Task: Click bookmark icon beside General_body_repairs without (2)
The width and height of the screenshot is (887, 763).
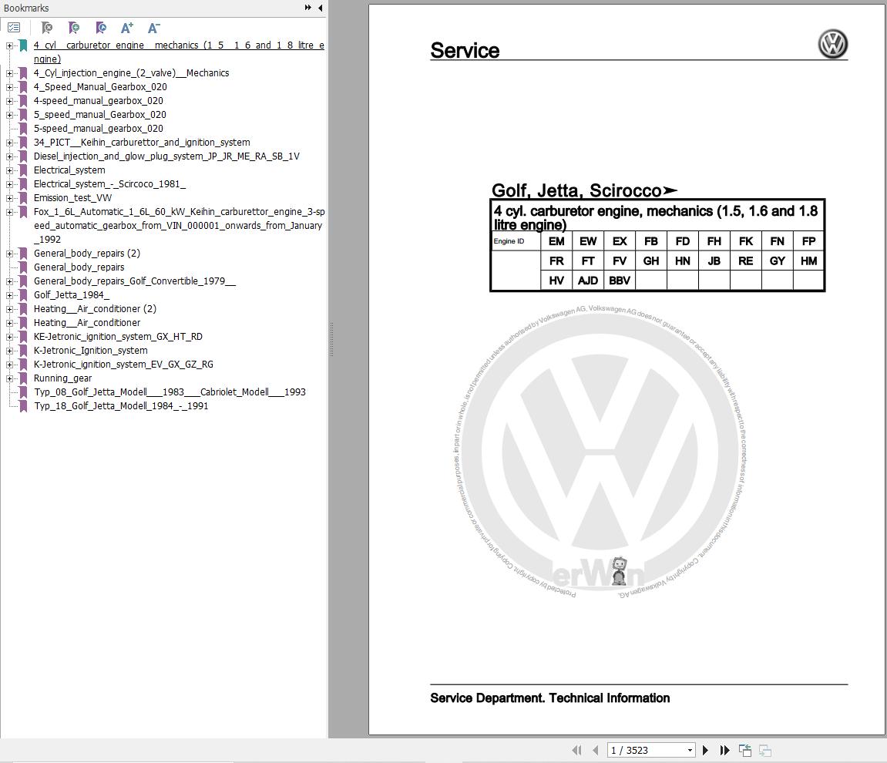Action: pyautogui.click(x=23, y=267)
